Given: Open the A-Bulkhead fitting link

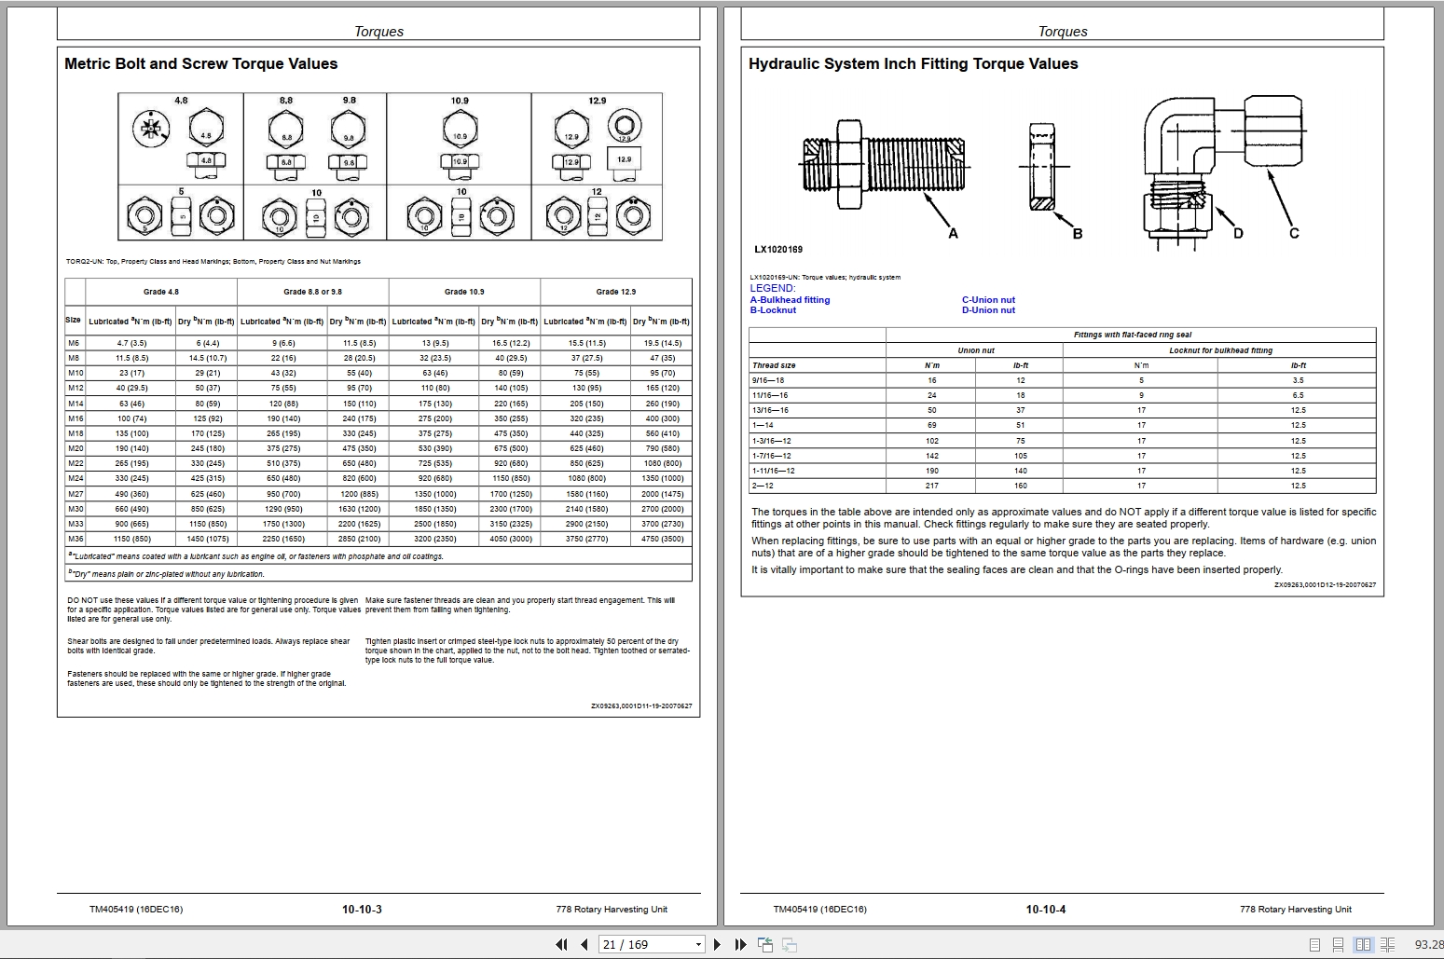Looking at the screenshot, I should 790,299.
